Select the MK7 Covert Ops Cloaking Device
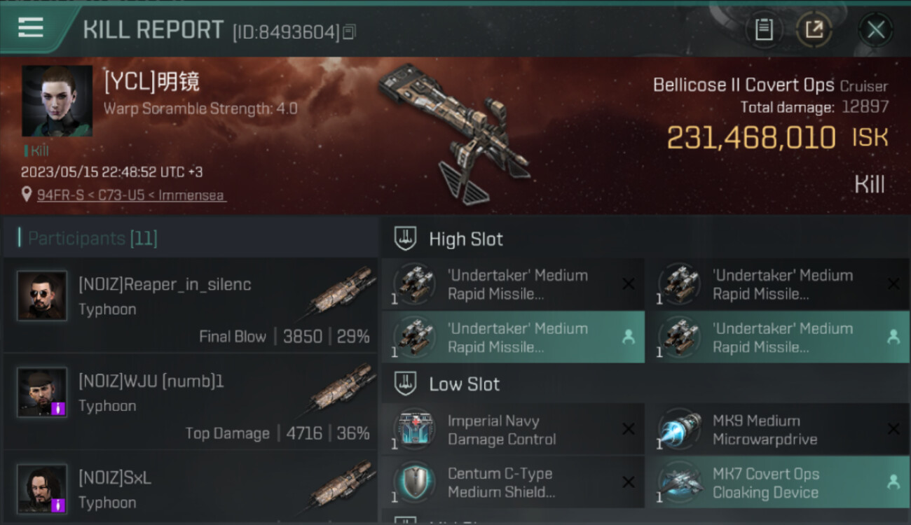This screenshot has width=911, height=525. pos(777,482)
